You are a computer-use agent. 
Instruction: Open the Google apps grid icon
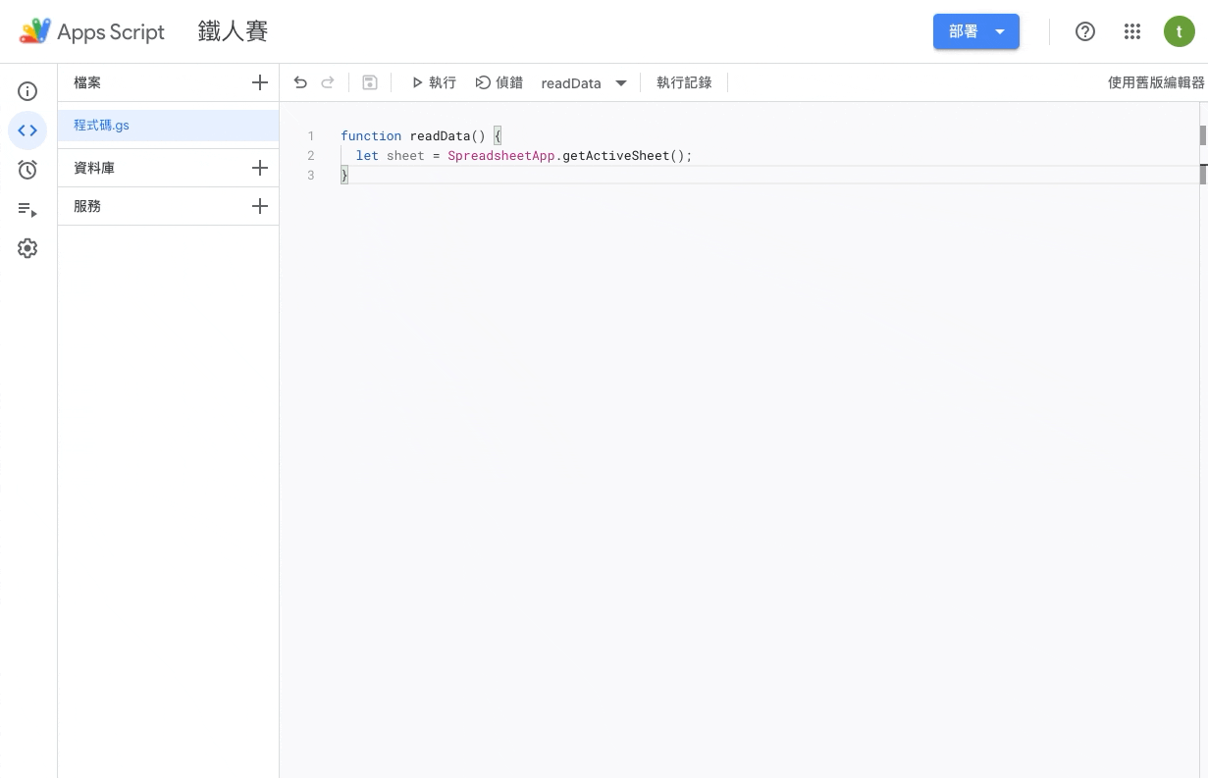(1132, 31)
